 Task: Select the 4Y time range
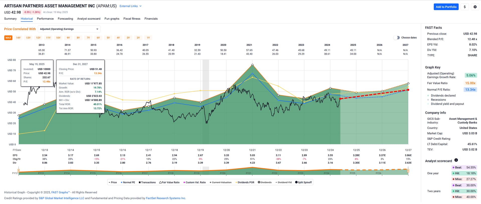[118, 38]
